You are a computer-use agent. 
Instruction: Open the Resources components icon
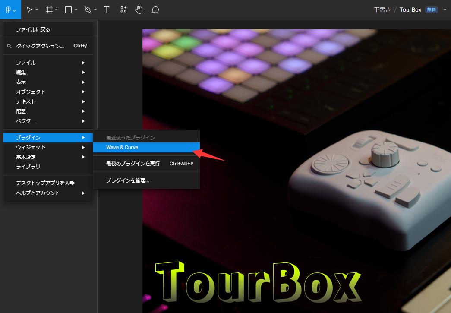[x=123, y=10]
